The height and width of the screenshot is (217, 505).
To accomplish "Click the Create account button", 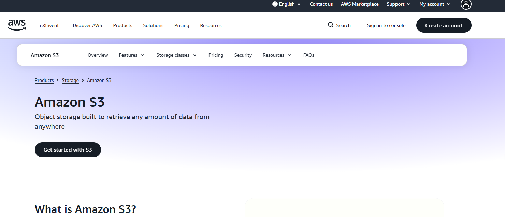I will (444, 25).
